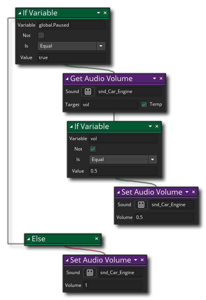Open options menu of Get Audio Volume node
206x300 pixels.
(154, 78)
